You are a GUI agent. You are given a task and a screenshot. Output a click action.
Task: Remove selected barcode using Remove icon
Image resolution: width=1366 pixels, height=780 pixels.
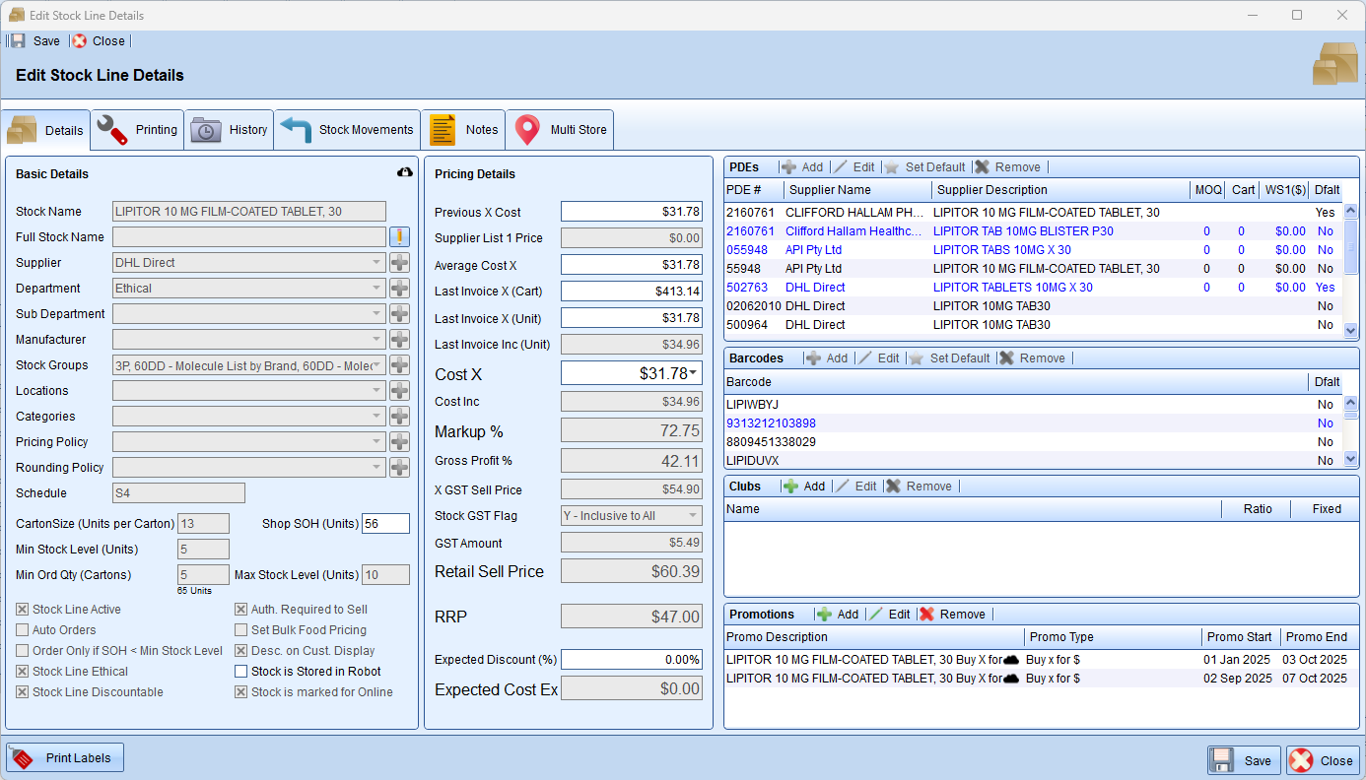(1006, 358)
